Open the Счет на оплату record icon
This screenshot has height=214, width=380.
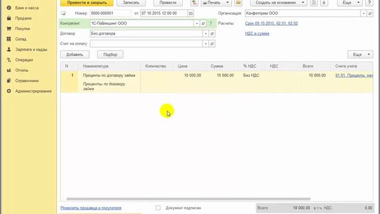[212, 44]
